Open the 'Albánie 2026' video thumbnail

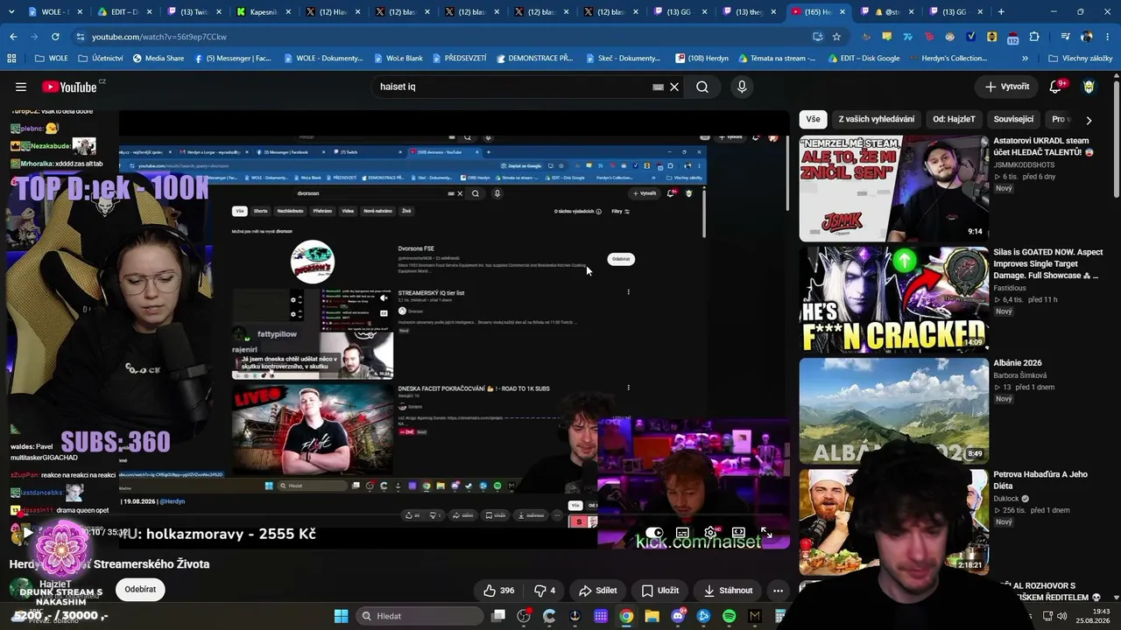click(x=894, y=411)
